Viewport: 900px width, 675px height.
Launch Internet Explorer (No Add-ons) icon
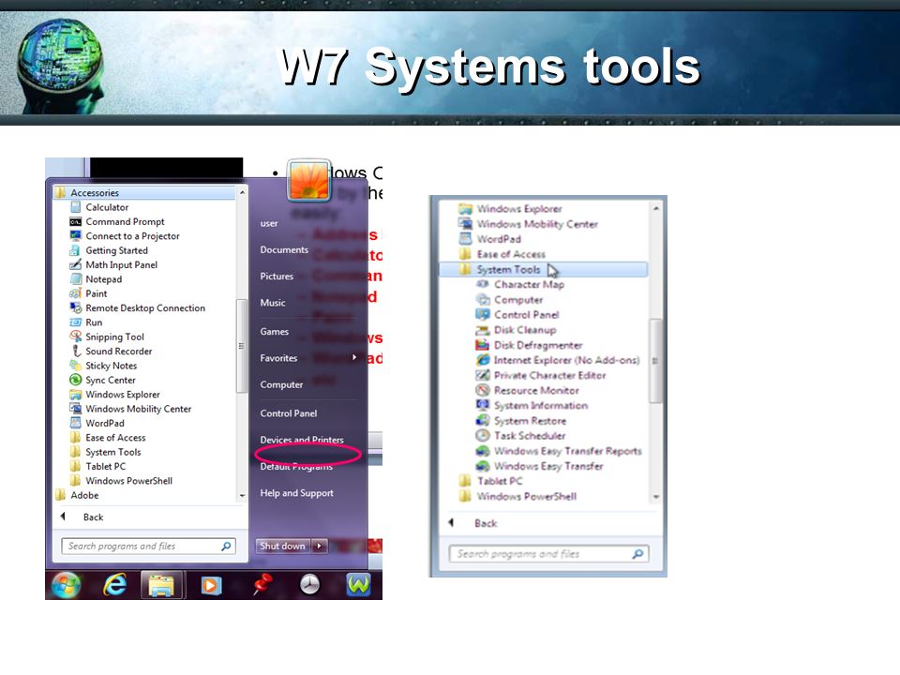point(483,360)
